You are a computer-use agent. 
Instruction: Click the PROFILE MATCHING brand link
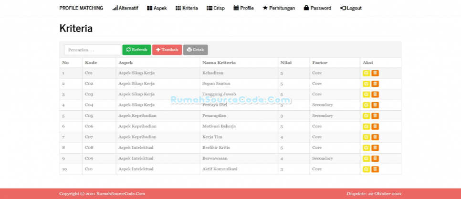(x=81, y=8)
